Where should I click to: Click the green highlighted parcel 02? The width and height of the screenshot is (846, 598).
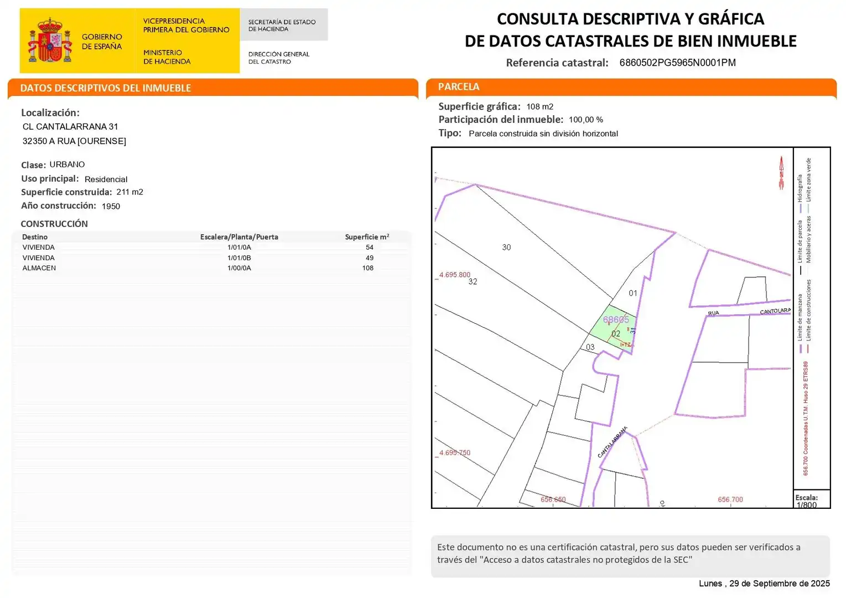coord(613,328)
